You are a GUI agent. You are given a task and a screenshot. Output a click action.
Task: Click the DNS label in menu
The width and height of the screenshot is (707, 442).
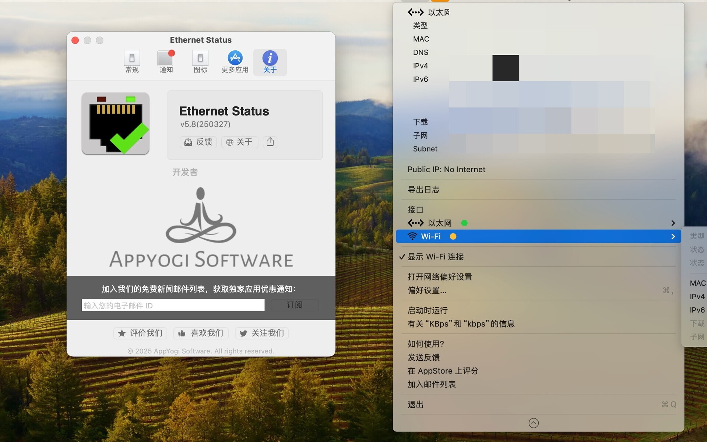click(x=421, y=52)
